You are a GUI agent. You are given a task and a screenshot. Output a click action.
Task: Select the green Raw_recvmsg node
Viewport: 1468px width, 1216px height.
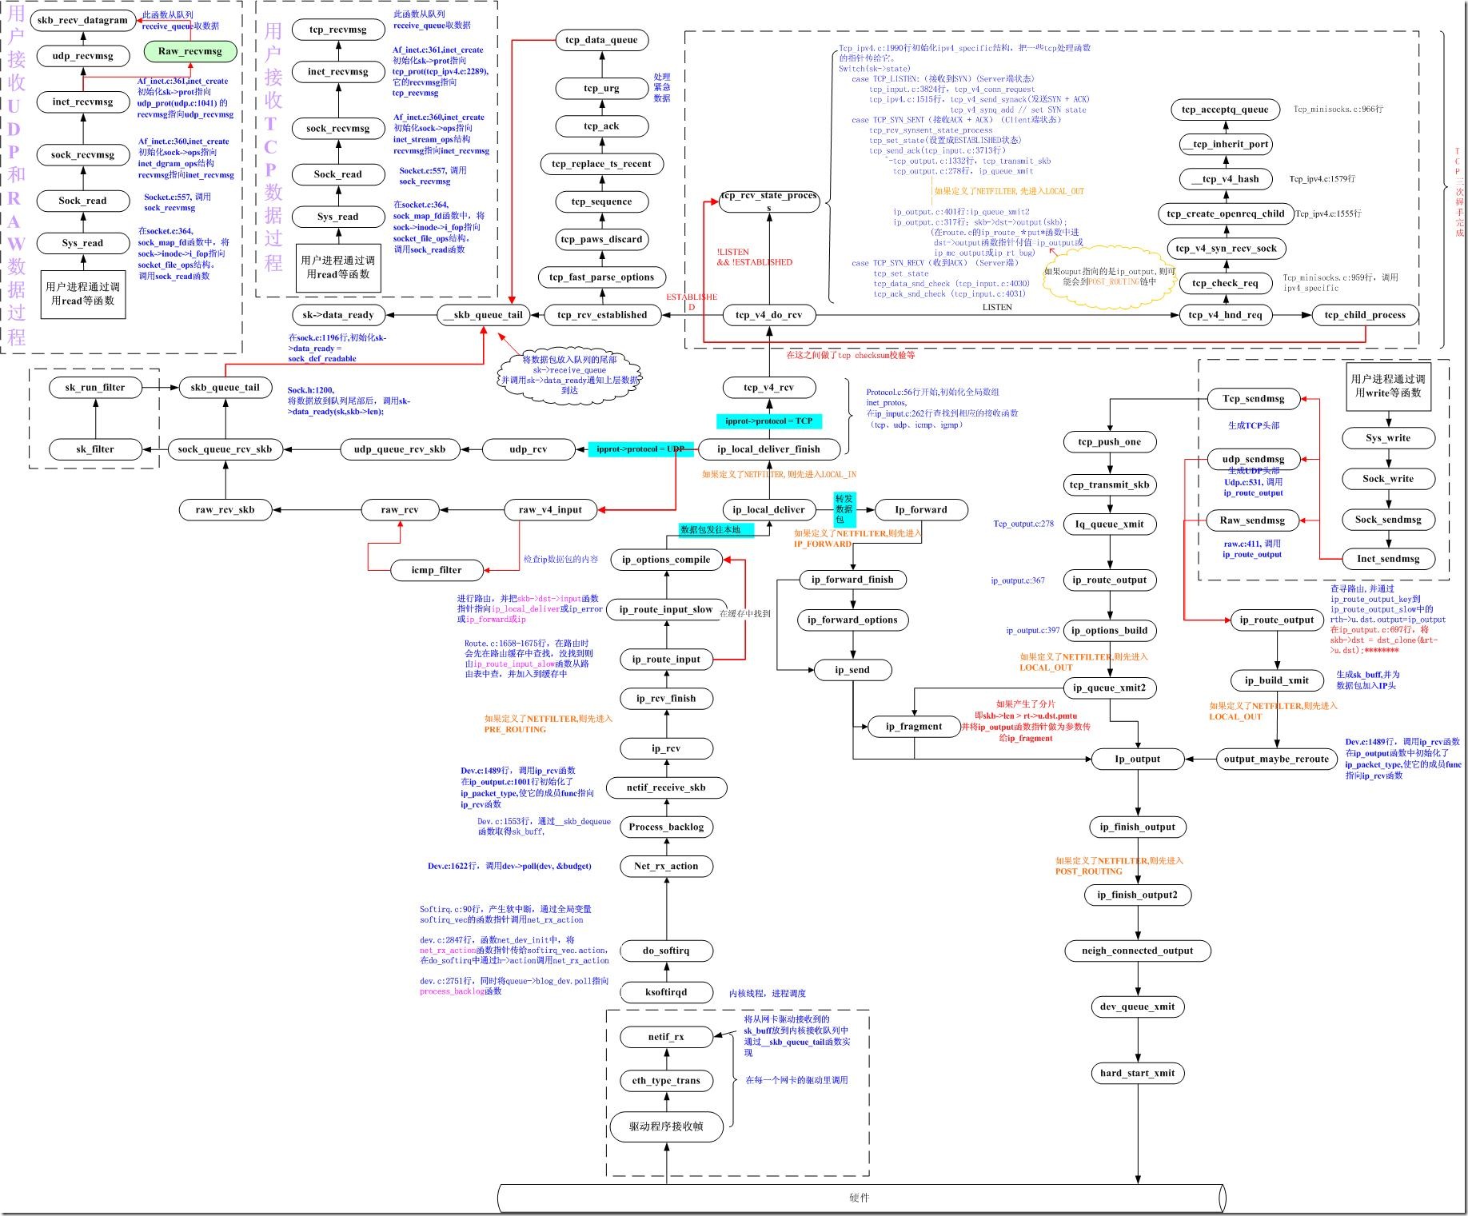click(190, 51)
